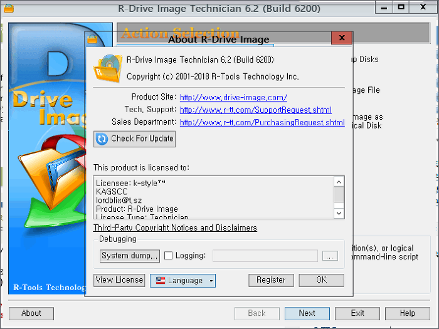
Task: Maximize the R-Drive Image main window
Action: point(401,8)
